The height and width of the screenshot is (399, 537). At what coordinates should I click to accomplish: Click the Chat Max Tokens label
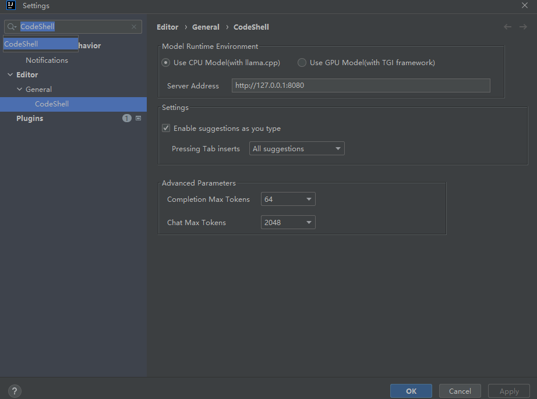pos(196,223)
